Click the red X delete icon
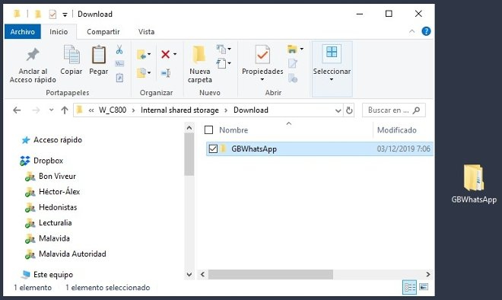This screenshot has width=502, height=300. (165, 54)
